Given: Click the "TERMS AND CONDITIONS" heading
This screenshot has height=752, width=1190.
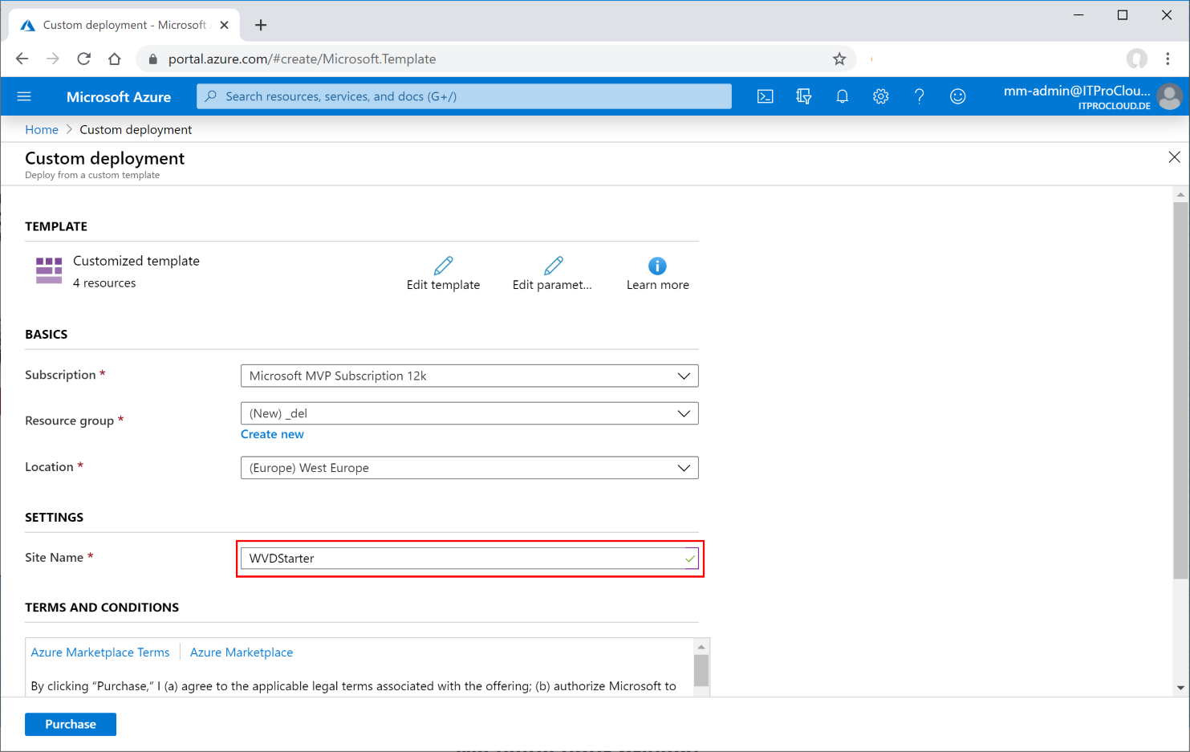Looking at the screenshot, I should [x=102, y=608].
